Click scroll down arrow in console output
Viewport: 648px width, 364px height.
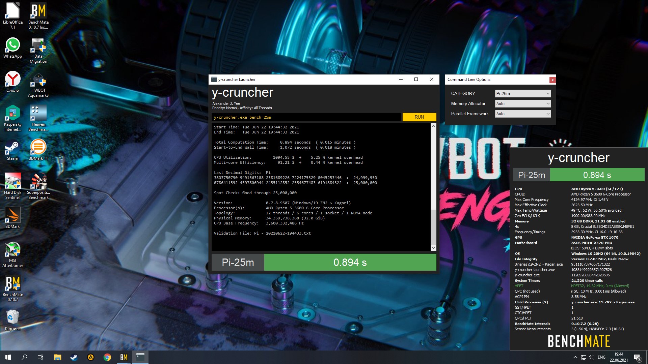433,248
